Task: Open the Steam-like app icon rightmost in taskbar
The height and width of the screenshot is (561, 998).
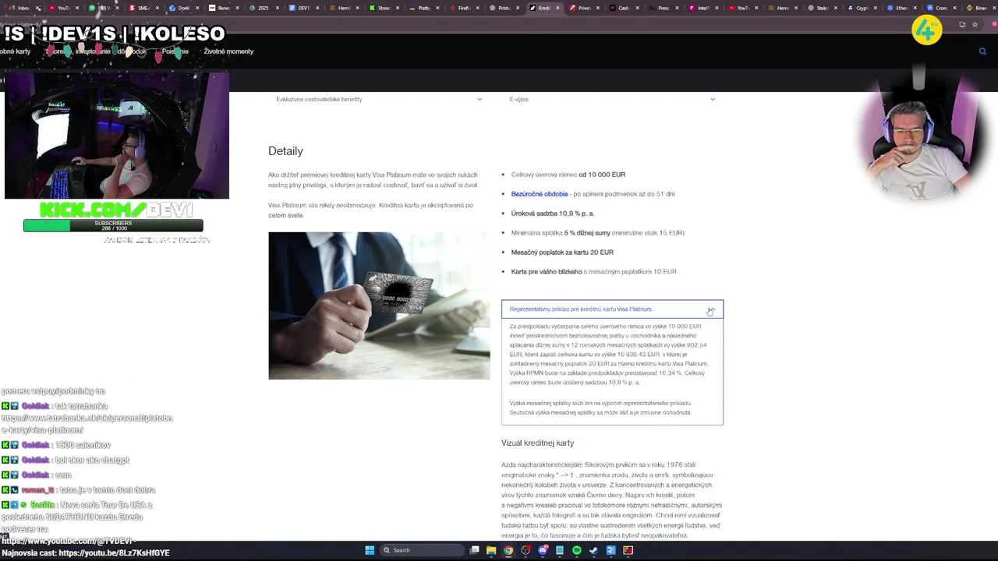Action: (628, 550)
